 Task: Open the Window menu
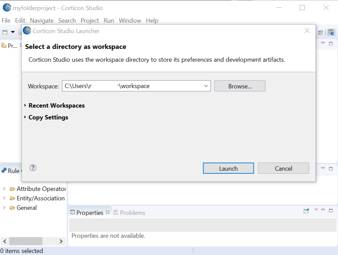tap(130, 21)
